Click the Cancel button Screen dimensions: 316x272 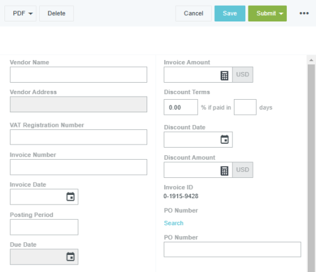point(193,13)
